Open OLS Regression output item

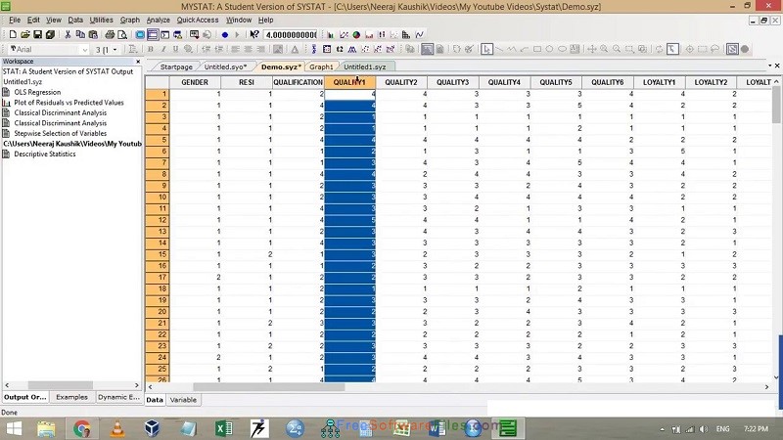point(37,92)
